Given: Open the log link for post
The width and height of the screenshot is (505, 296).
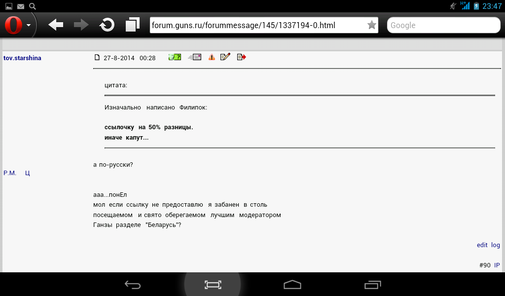Looking at the screenshot, I should click(x=496, y=245).
